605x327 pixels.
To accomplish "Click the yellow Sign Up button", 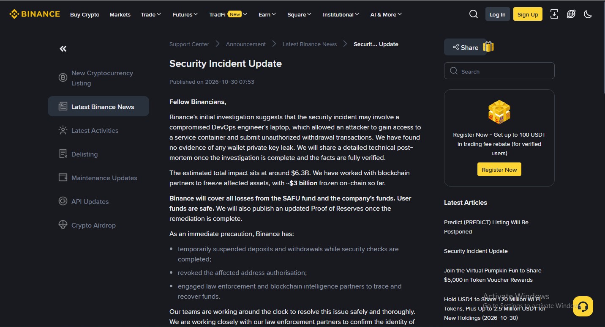I will pyautogui.click(x=528, y=14).
